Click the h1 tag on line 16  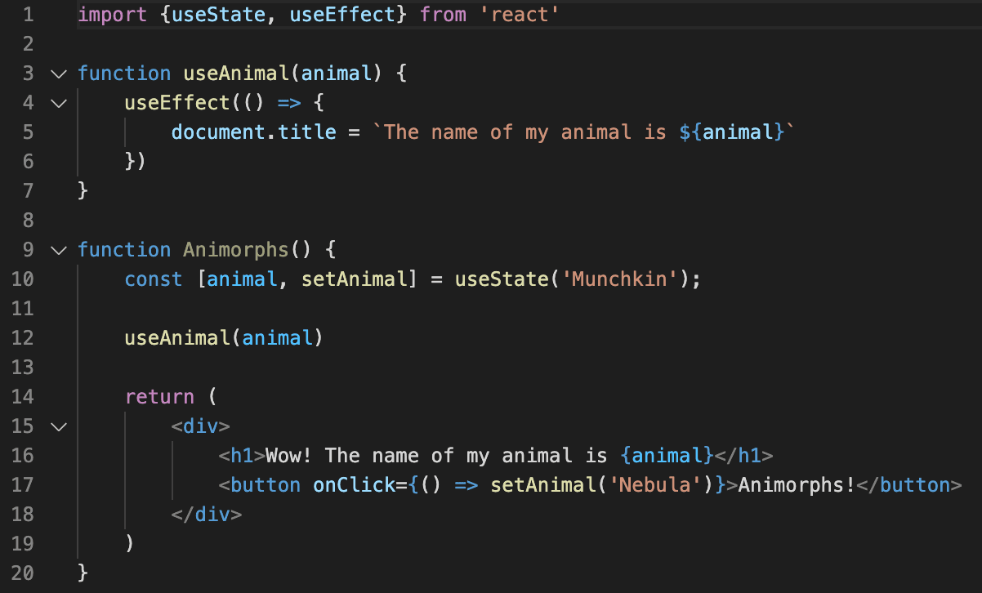point(241,455)
